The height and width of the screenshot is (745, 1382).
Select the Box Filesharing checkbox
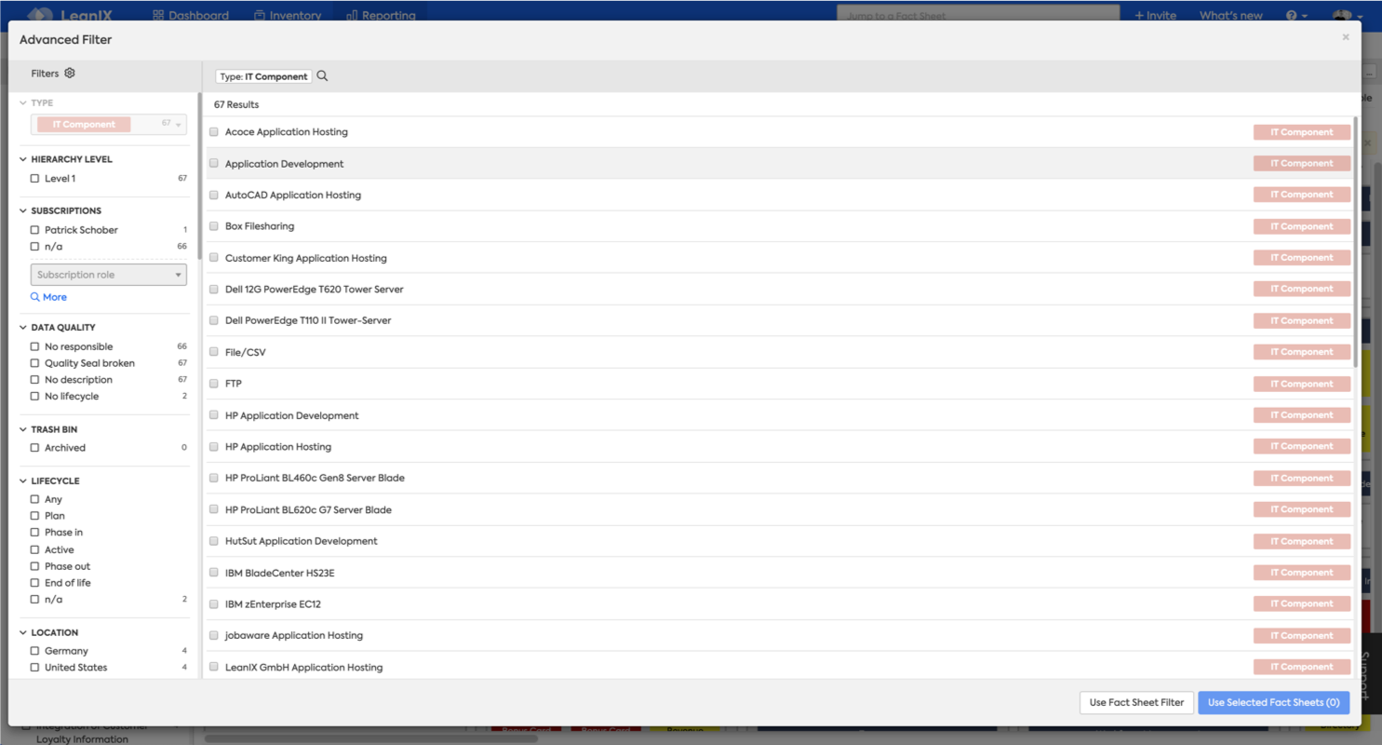(x=214, y=226)
